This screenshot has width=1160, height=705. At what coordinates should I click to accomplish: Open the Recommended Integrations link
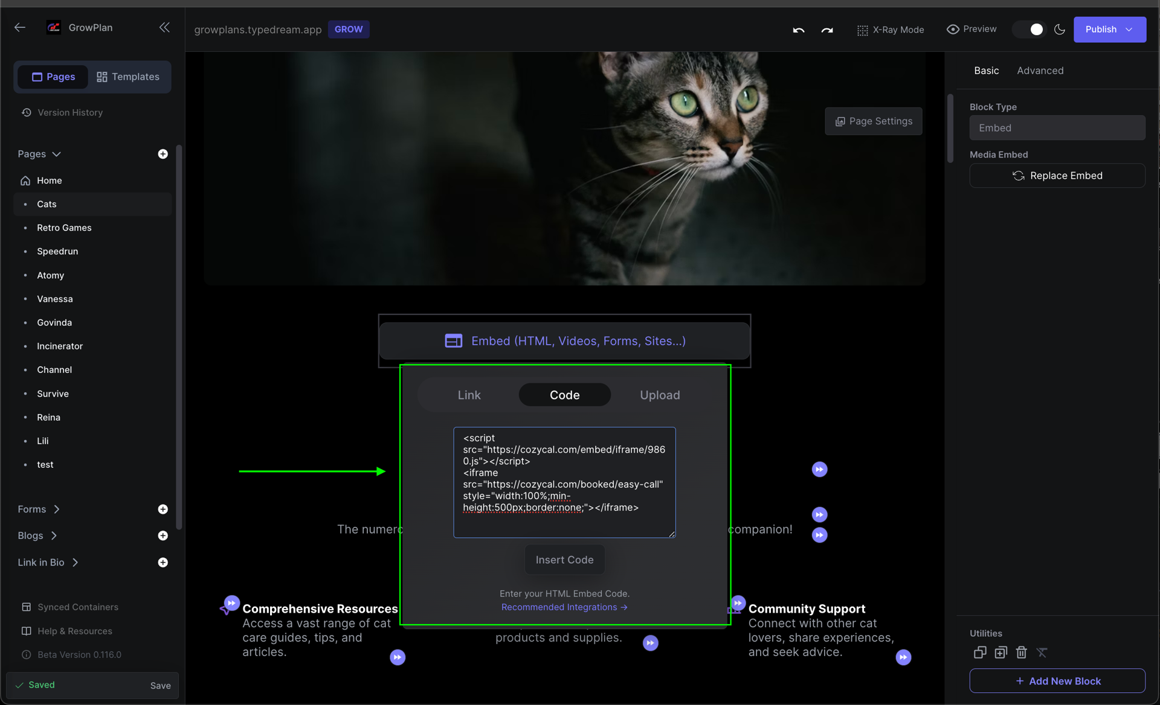pos(564,607)
